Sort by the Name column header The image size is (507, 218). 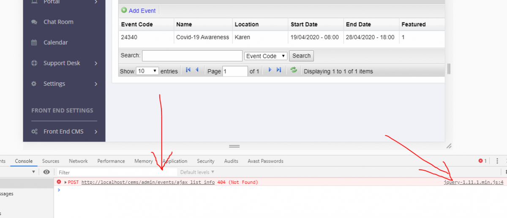(x=203, y=25)
